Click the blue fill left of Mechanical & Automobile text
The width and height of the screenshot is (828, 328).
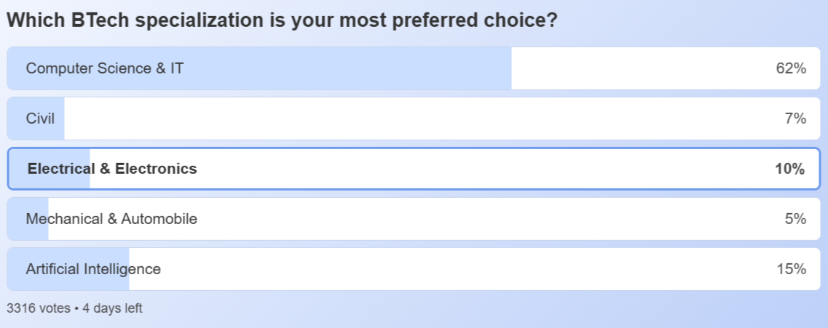point(17,219)
